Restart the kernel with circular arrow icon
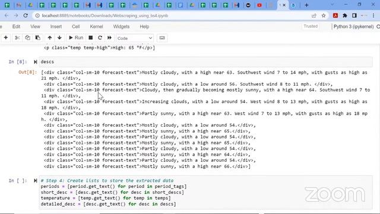 (x=100, y=38)
